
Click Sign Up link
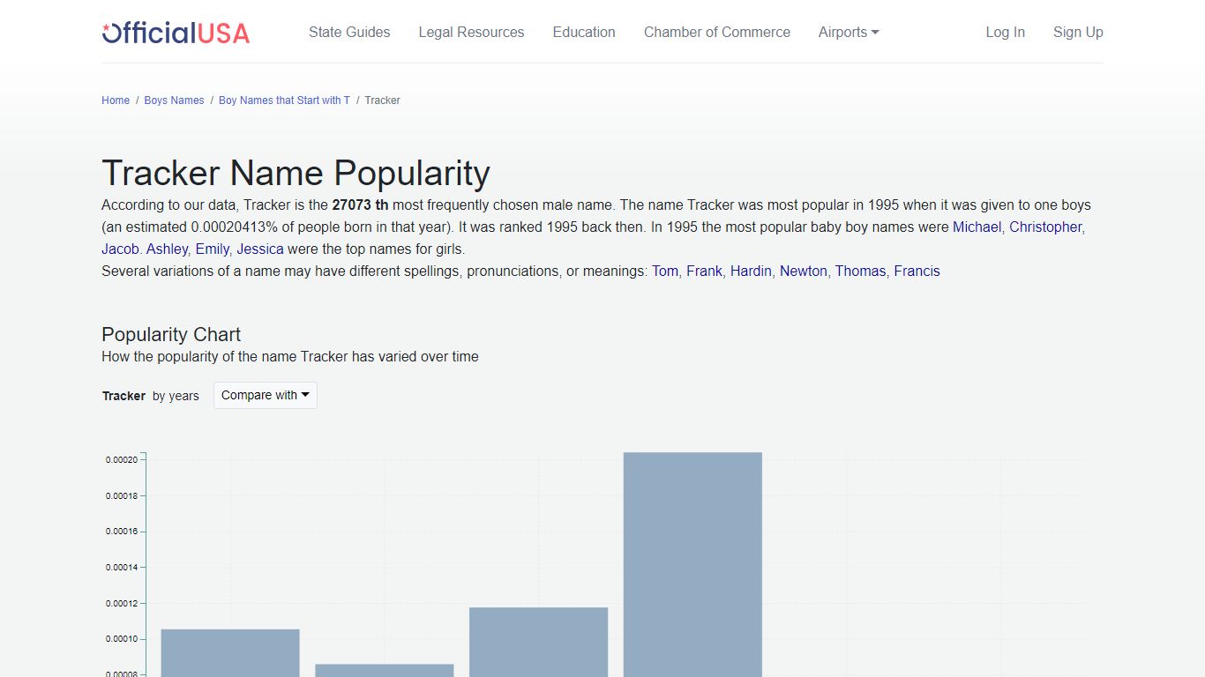1078,33
